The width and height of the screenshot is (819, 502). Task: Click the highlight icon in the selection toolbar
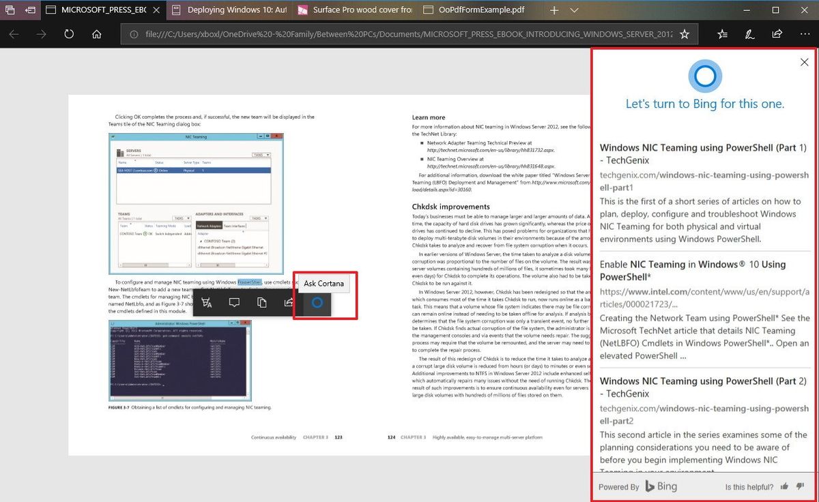(x=207, y=302)
